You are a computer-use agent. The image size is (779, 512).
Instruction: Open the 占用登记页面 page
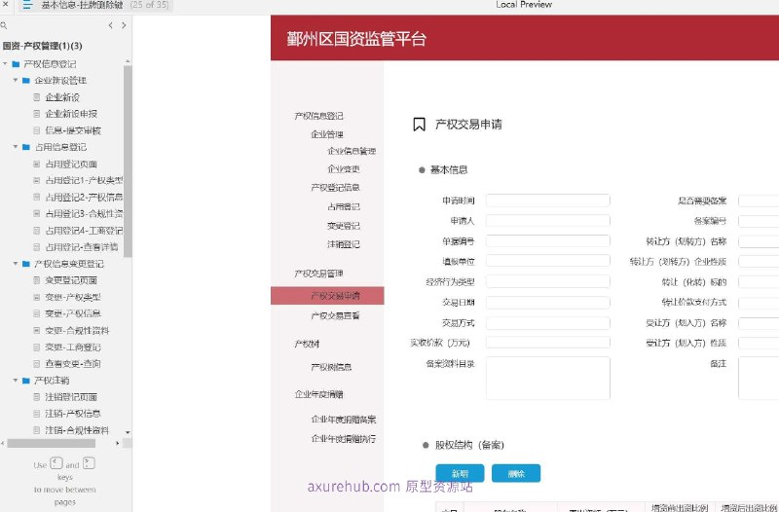(x=71, y=164)
